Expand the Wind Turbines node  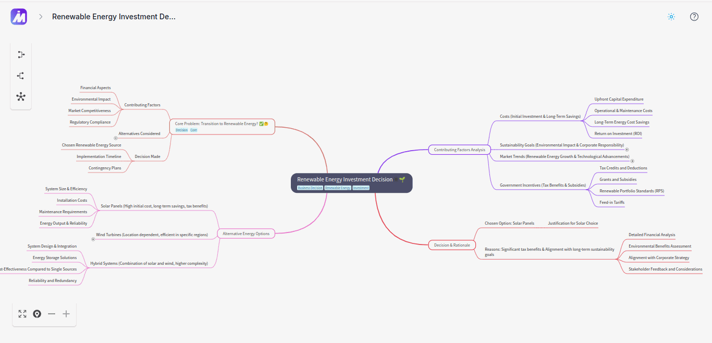point(93,239)
